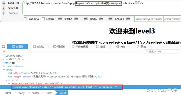Screen dimensions: 181x95
Task: Collapse the form element node
Action: (x=9, y=84)
